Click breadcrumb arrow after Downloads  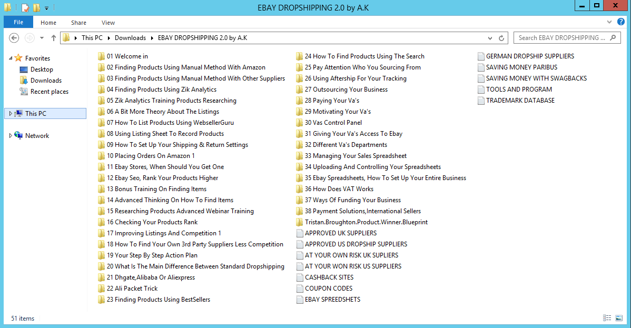coord(152,38)
